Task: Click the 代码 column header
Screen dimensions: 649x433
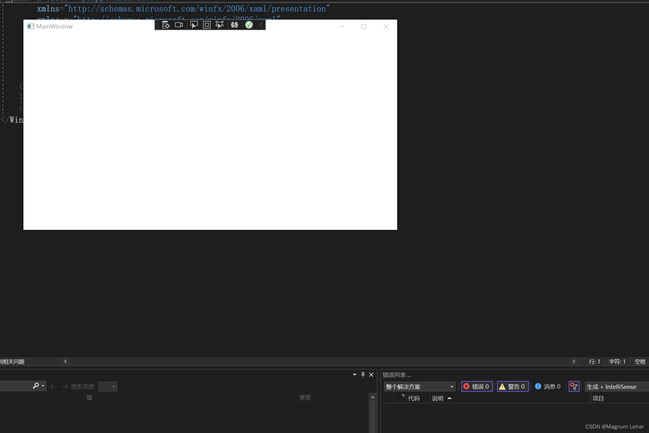Action: click(414, 398)
